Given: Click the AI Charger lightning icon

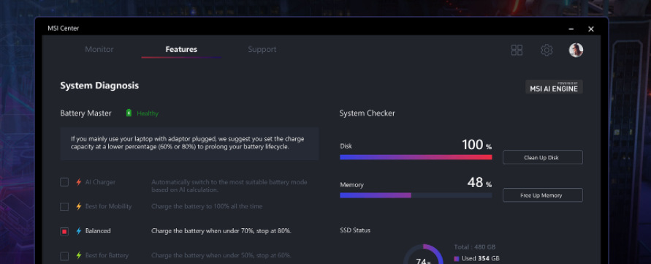Looking at the screenshot, I should click(78, 182).
